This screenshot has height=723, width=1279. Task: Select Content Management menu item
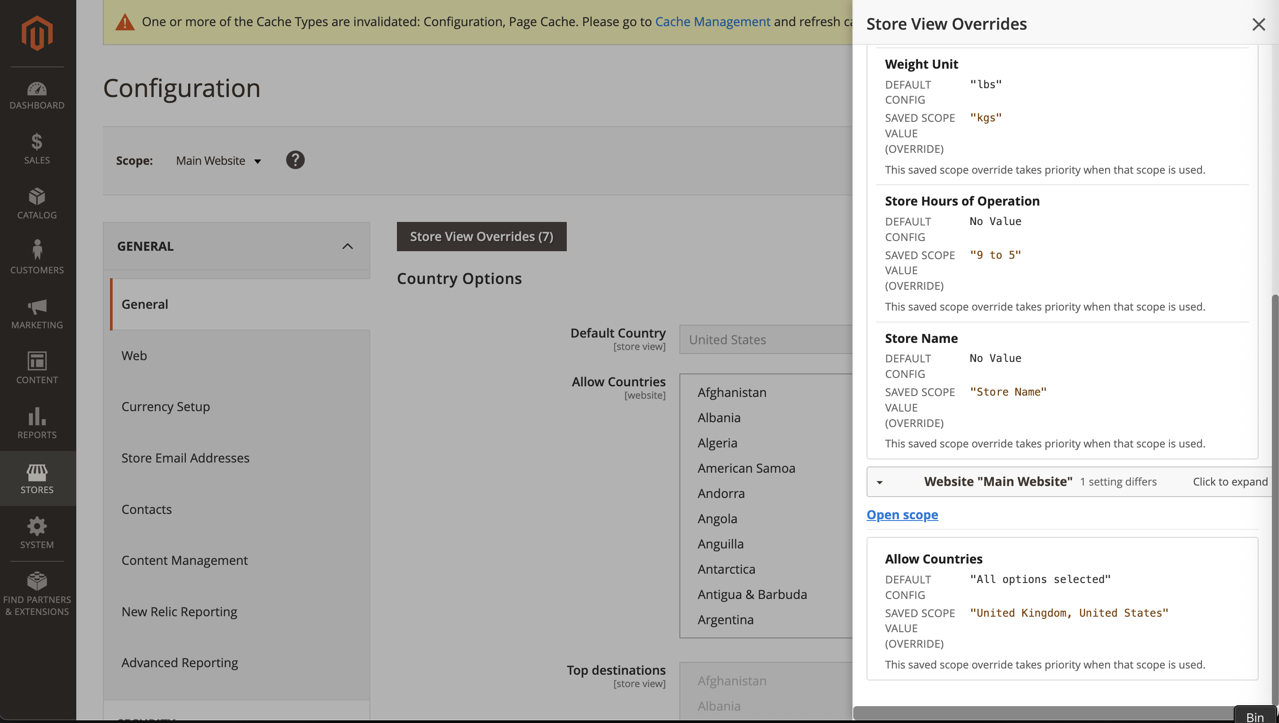pos(240,560)
